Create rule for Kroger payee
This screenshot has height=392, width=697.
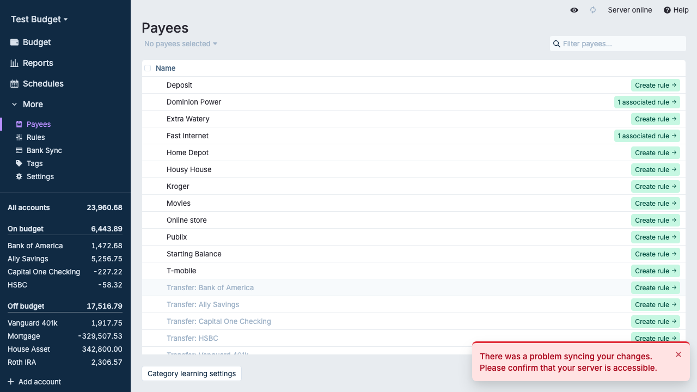[656, 186]
